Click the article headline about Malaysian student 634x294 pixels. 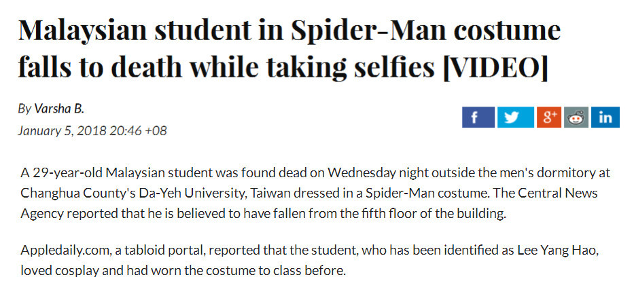pos(289,48)
